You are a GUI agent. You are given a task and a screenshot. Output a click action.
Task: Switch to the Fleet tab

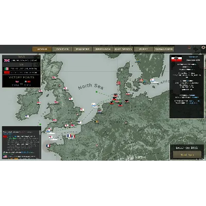(143, 49)
